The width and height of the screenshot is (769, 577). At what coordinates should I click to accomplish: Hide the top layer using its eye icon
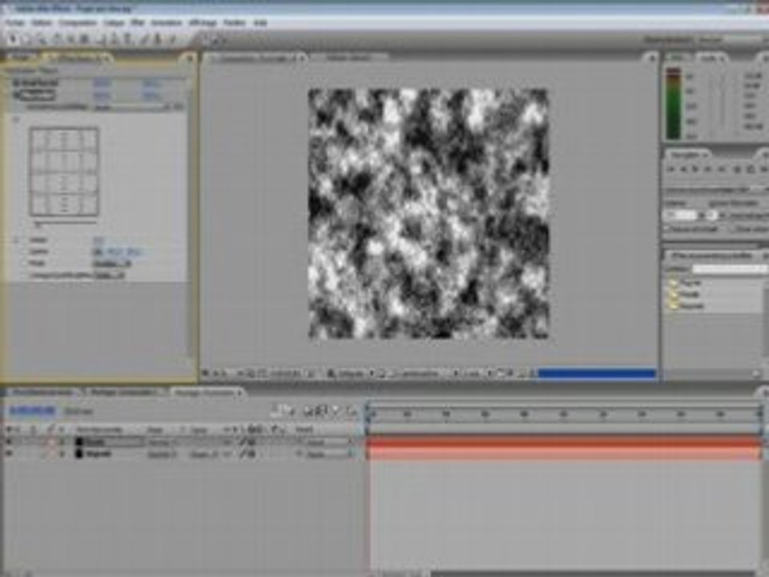point(9,442)
